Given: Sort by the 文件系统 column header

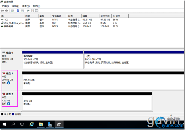Looking at the screenshot, I should pyautogui.click(x=59, y=16).
